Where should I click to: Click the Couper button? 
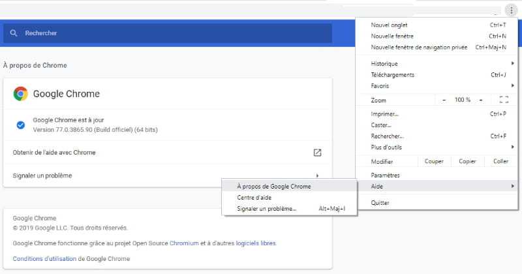pos(434,161)
